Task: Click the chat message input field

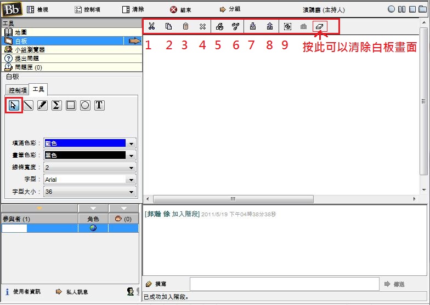Action: coord(284,284)
